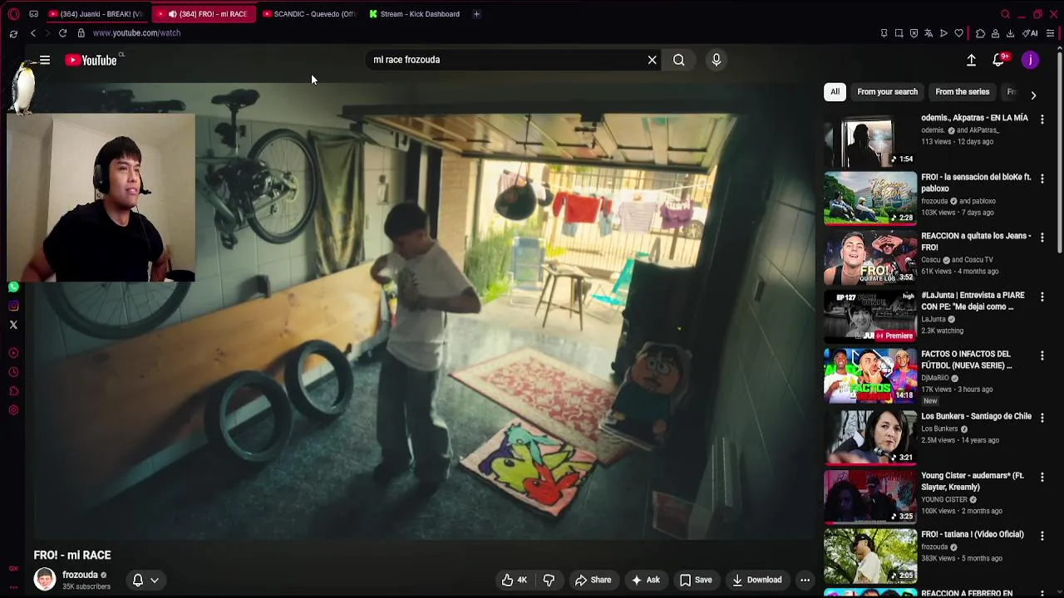Click the site security lock icon

coord(81,33)
